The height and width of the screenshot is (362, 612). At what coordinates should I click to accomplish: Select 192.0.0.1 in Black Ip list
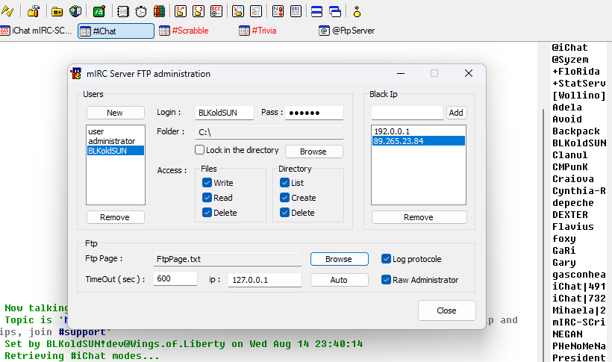(x=419, y=131)
